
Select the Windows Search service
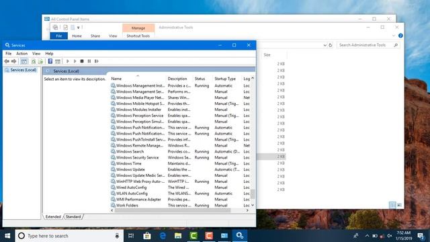click(181, 151)
